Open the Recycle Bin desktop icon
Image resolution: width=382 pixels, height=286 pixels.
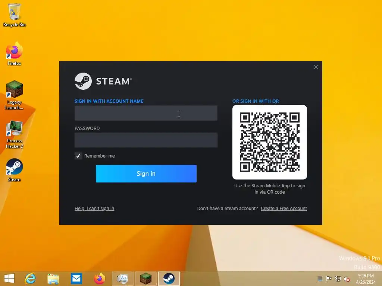[x=15, y=15]
